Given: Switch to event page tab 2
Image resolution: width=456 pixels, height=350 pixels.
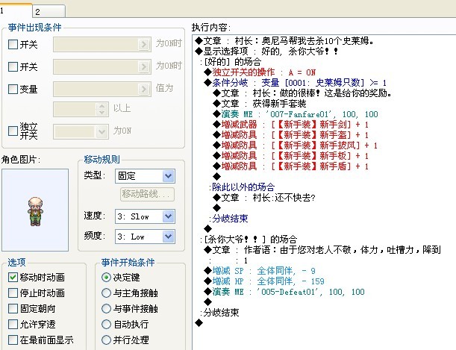Looking at the screenshot, I should click(49, 12).
